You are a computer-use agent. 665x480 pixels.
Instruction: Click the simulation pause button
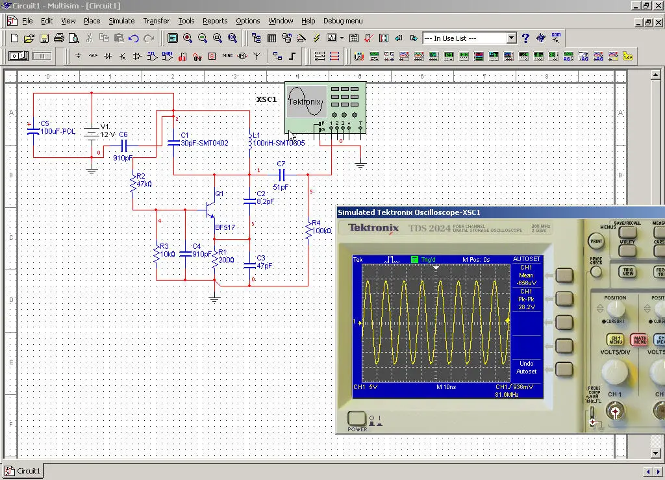coord(42,56)
